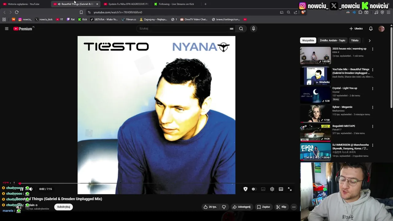Open the Brave VPN shield icon
393x221 pixels.
[x=382, y=12]
